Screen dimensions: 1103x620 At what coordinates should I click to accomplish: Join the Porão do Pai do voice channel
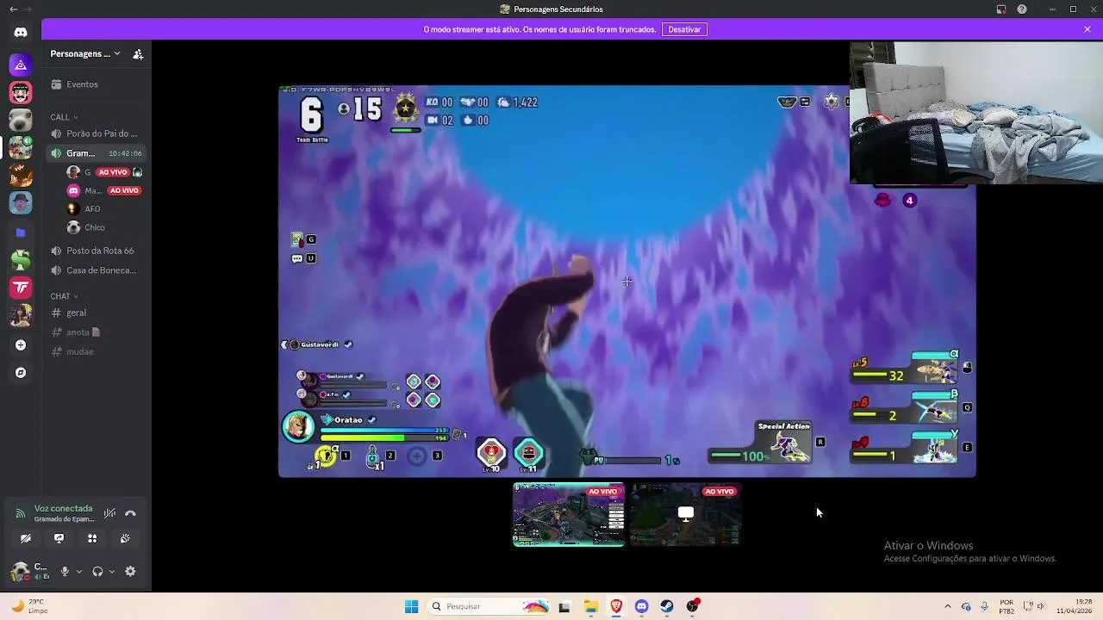pyautogui.click(x=96, y=133)
